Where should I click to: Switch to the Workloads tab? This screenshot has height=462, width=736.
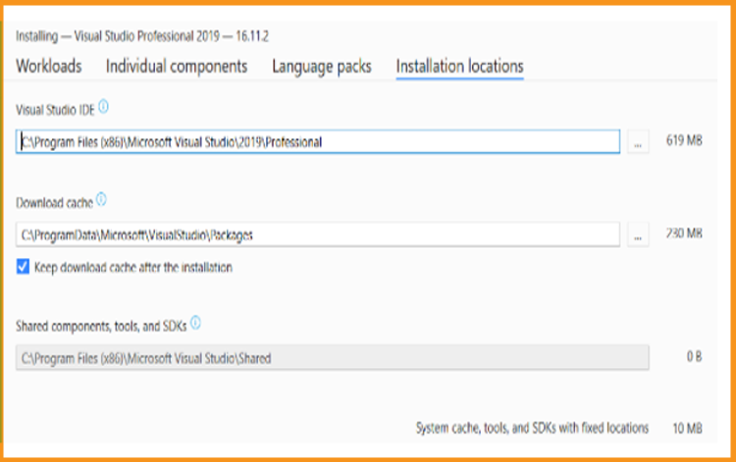pyautogui.click(x=49, y=66)
